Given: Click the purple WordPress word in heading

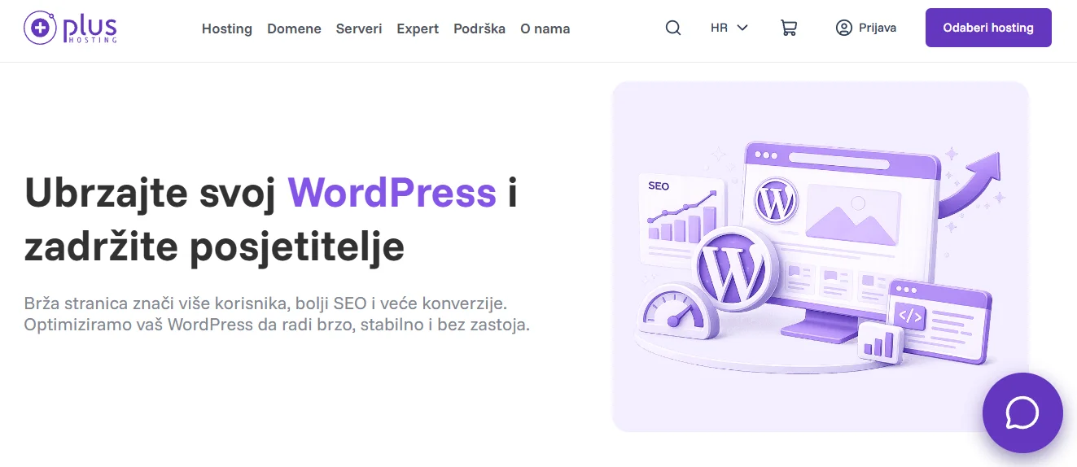Looking at the screenshot, I should [392, 194].
